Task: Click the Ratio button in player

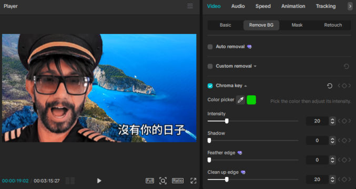Action: [x=178, y=181]
